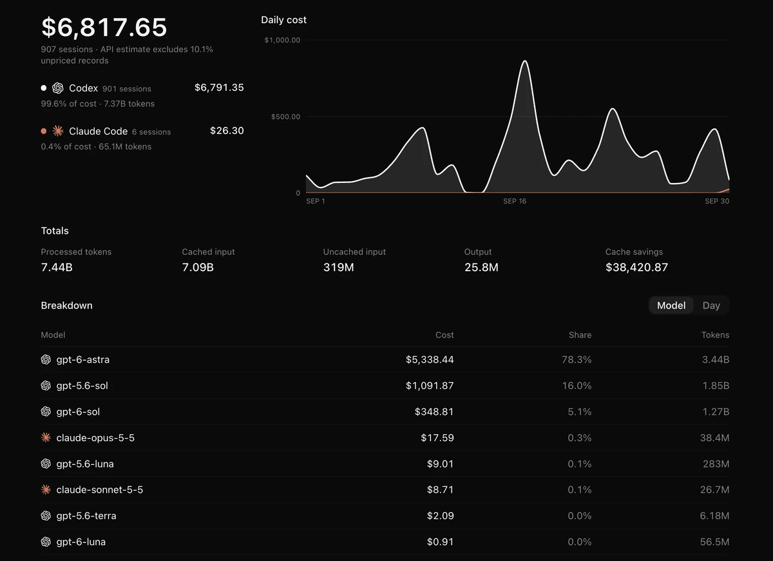Click the Uncached input value 319M
The height and width of the screenshot is (561, 773).
coord(339,267)
